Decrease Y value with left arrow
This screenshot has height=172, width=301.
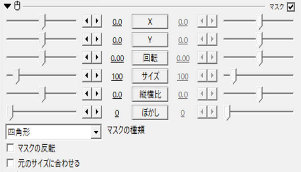click(x=87, y=39)
